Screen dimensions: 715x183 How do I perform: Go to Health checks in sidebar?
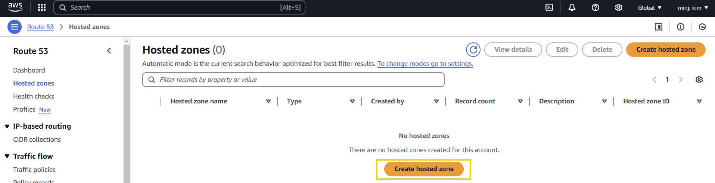click(34, 96)
